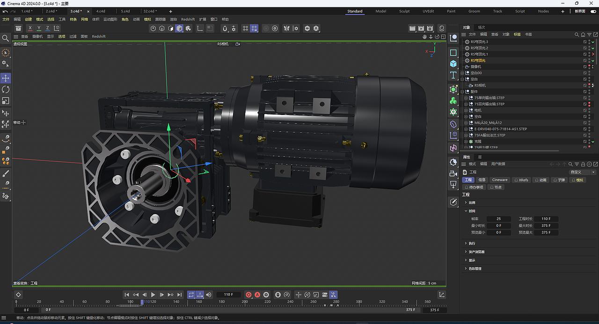
Task: Click the keyframe diamond icon left of timeline
Action: (x=18, y=295)
